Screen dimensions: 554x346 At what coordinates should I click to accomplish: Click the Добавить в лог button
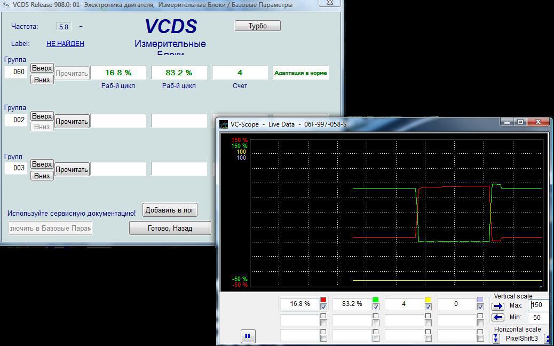(170, 210)
